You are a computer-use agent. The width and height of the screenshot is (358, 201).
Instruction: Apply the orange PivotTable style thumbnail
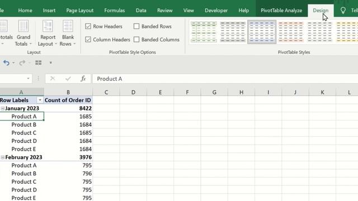click(x=291, y=32)
